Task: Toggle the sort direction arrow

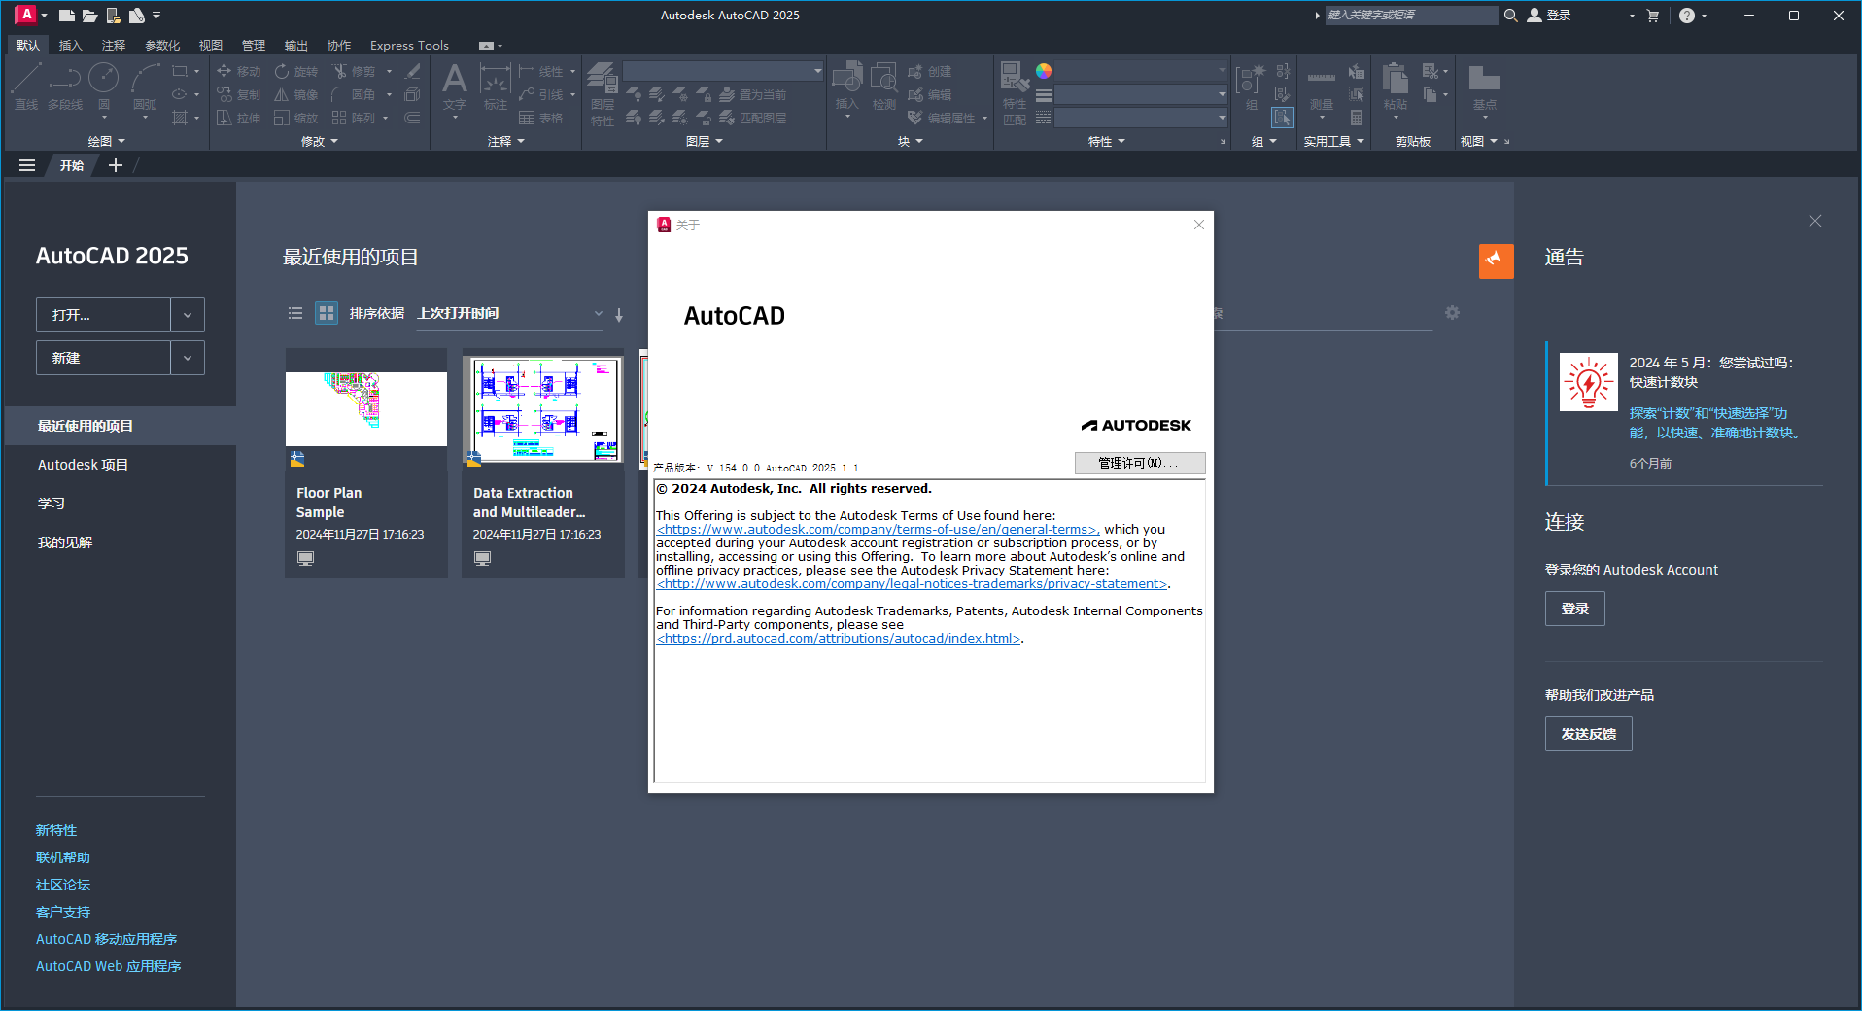Action: (619, 315)
